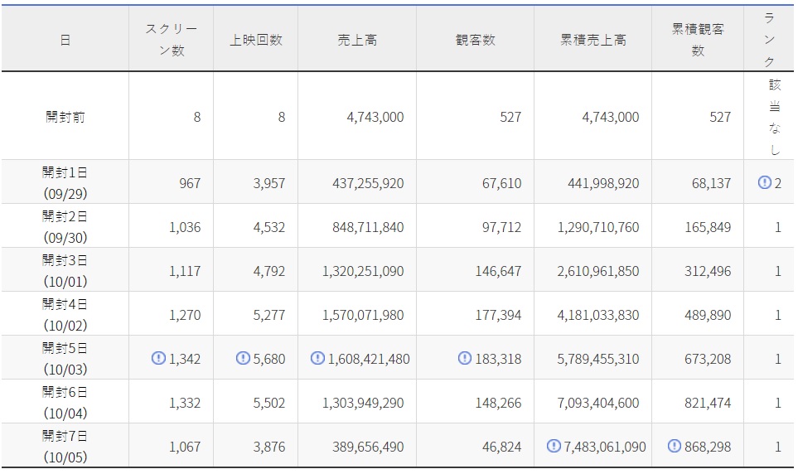The height and width of the screenshot is (474, 798).
Task: Click the 累積観客数 column header
Action: pos(698,40)
